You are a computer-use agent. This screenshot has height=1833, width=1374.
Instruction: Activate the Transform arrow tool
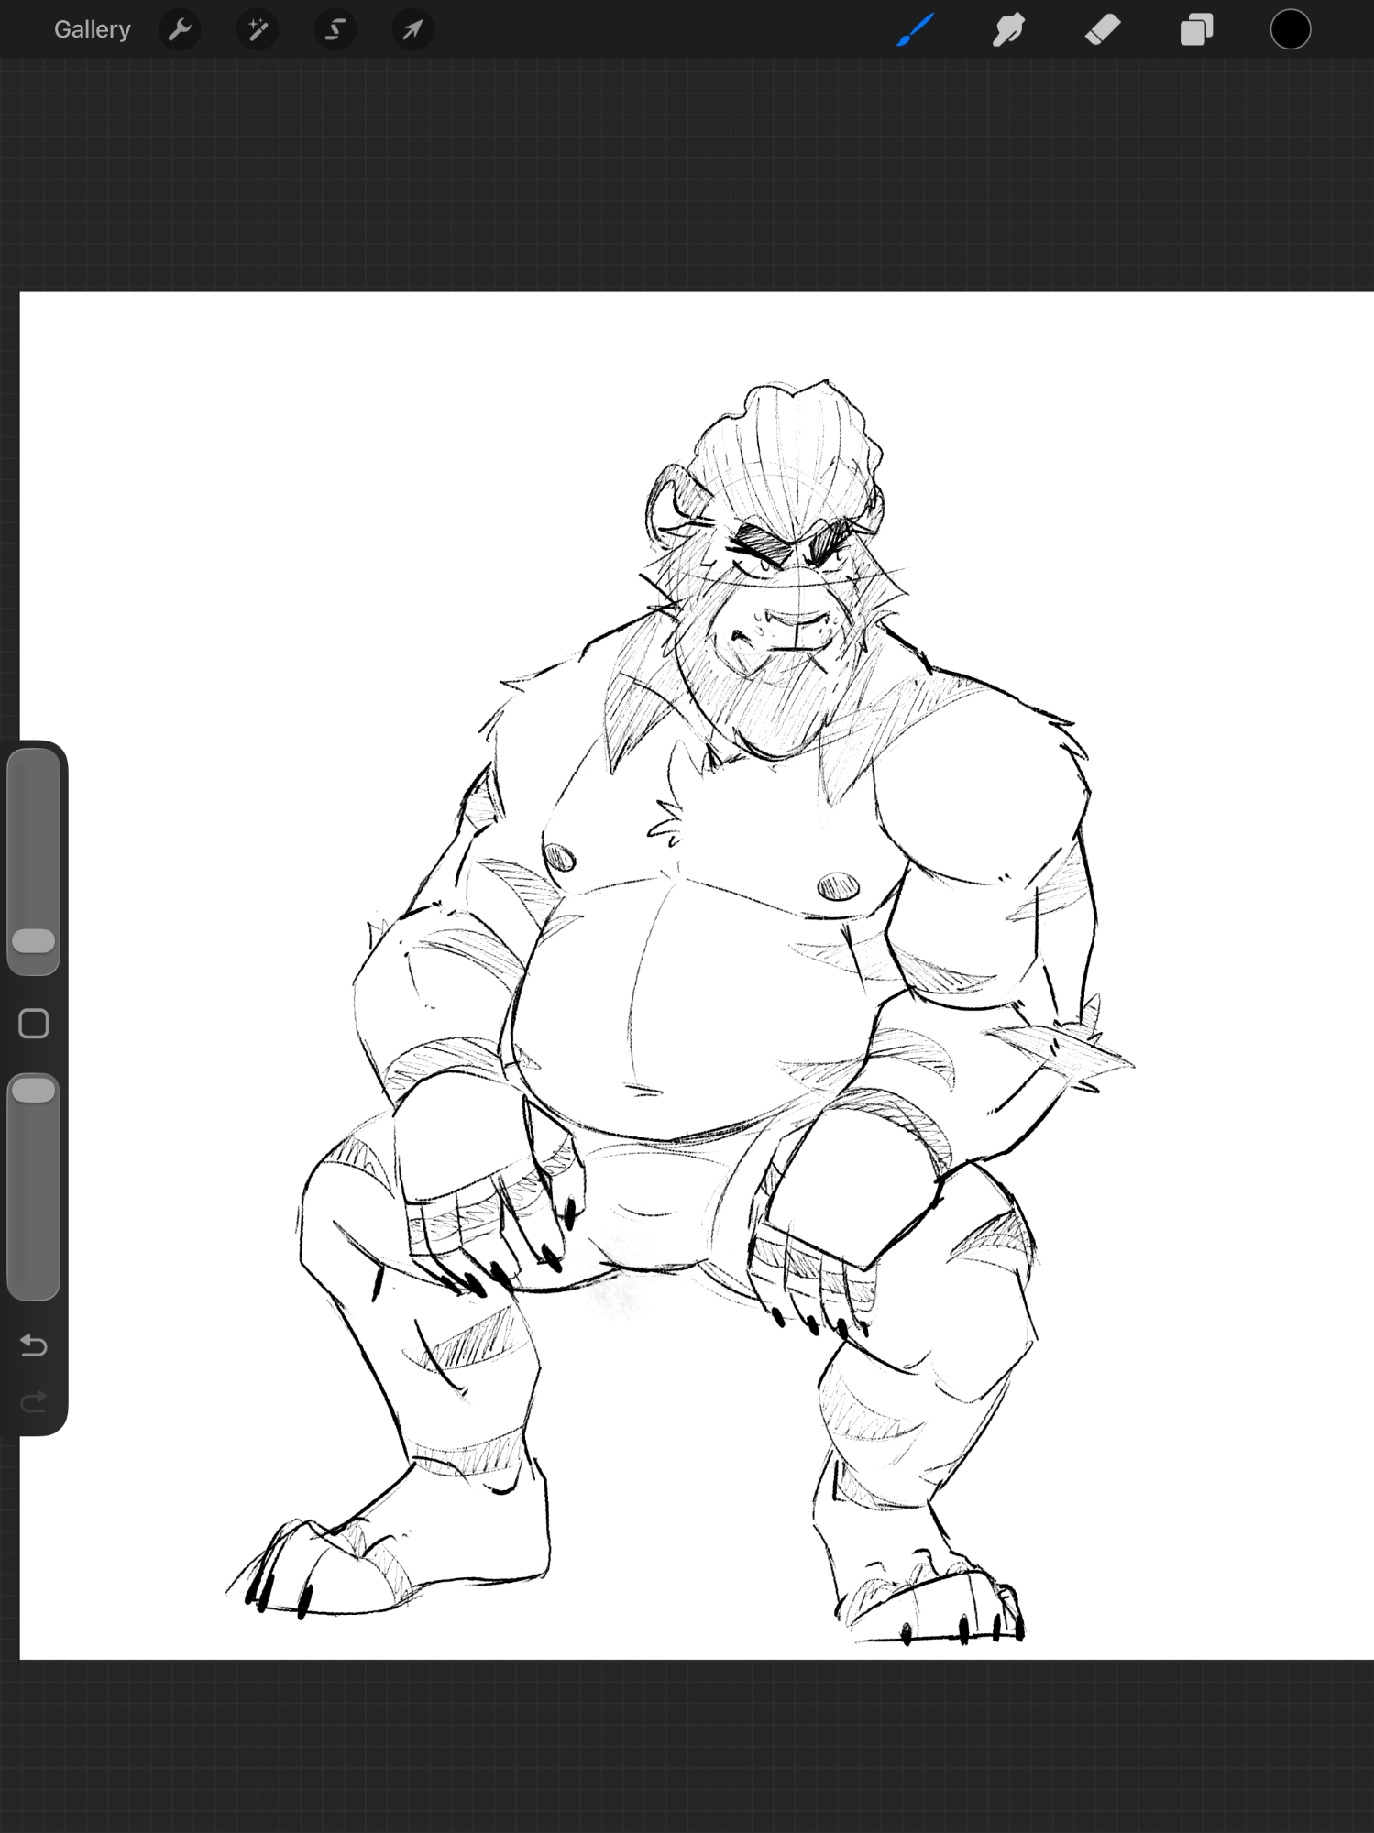pyautogui.click(x=412, y=30)
